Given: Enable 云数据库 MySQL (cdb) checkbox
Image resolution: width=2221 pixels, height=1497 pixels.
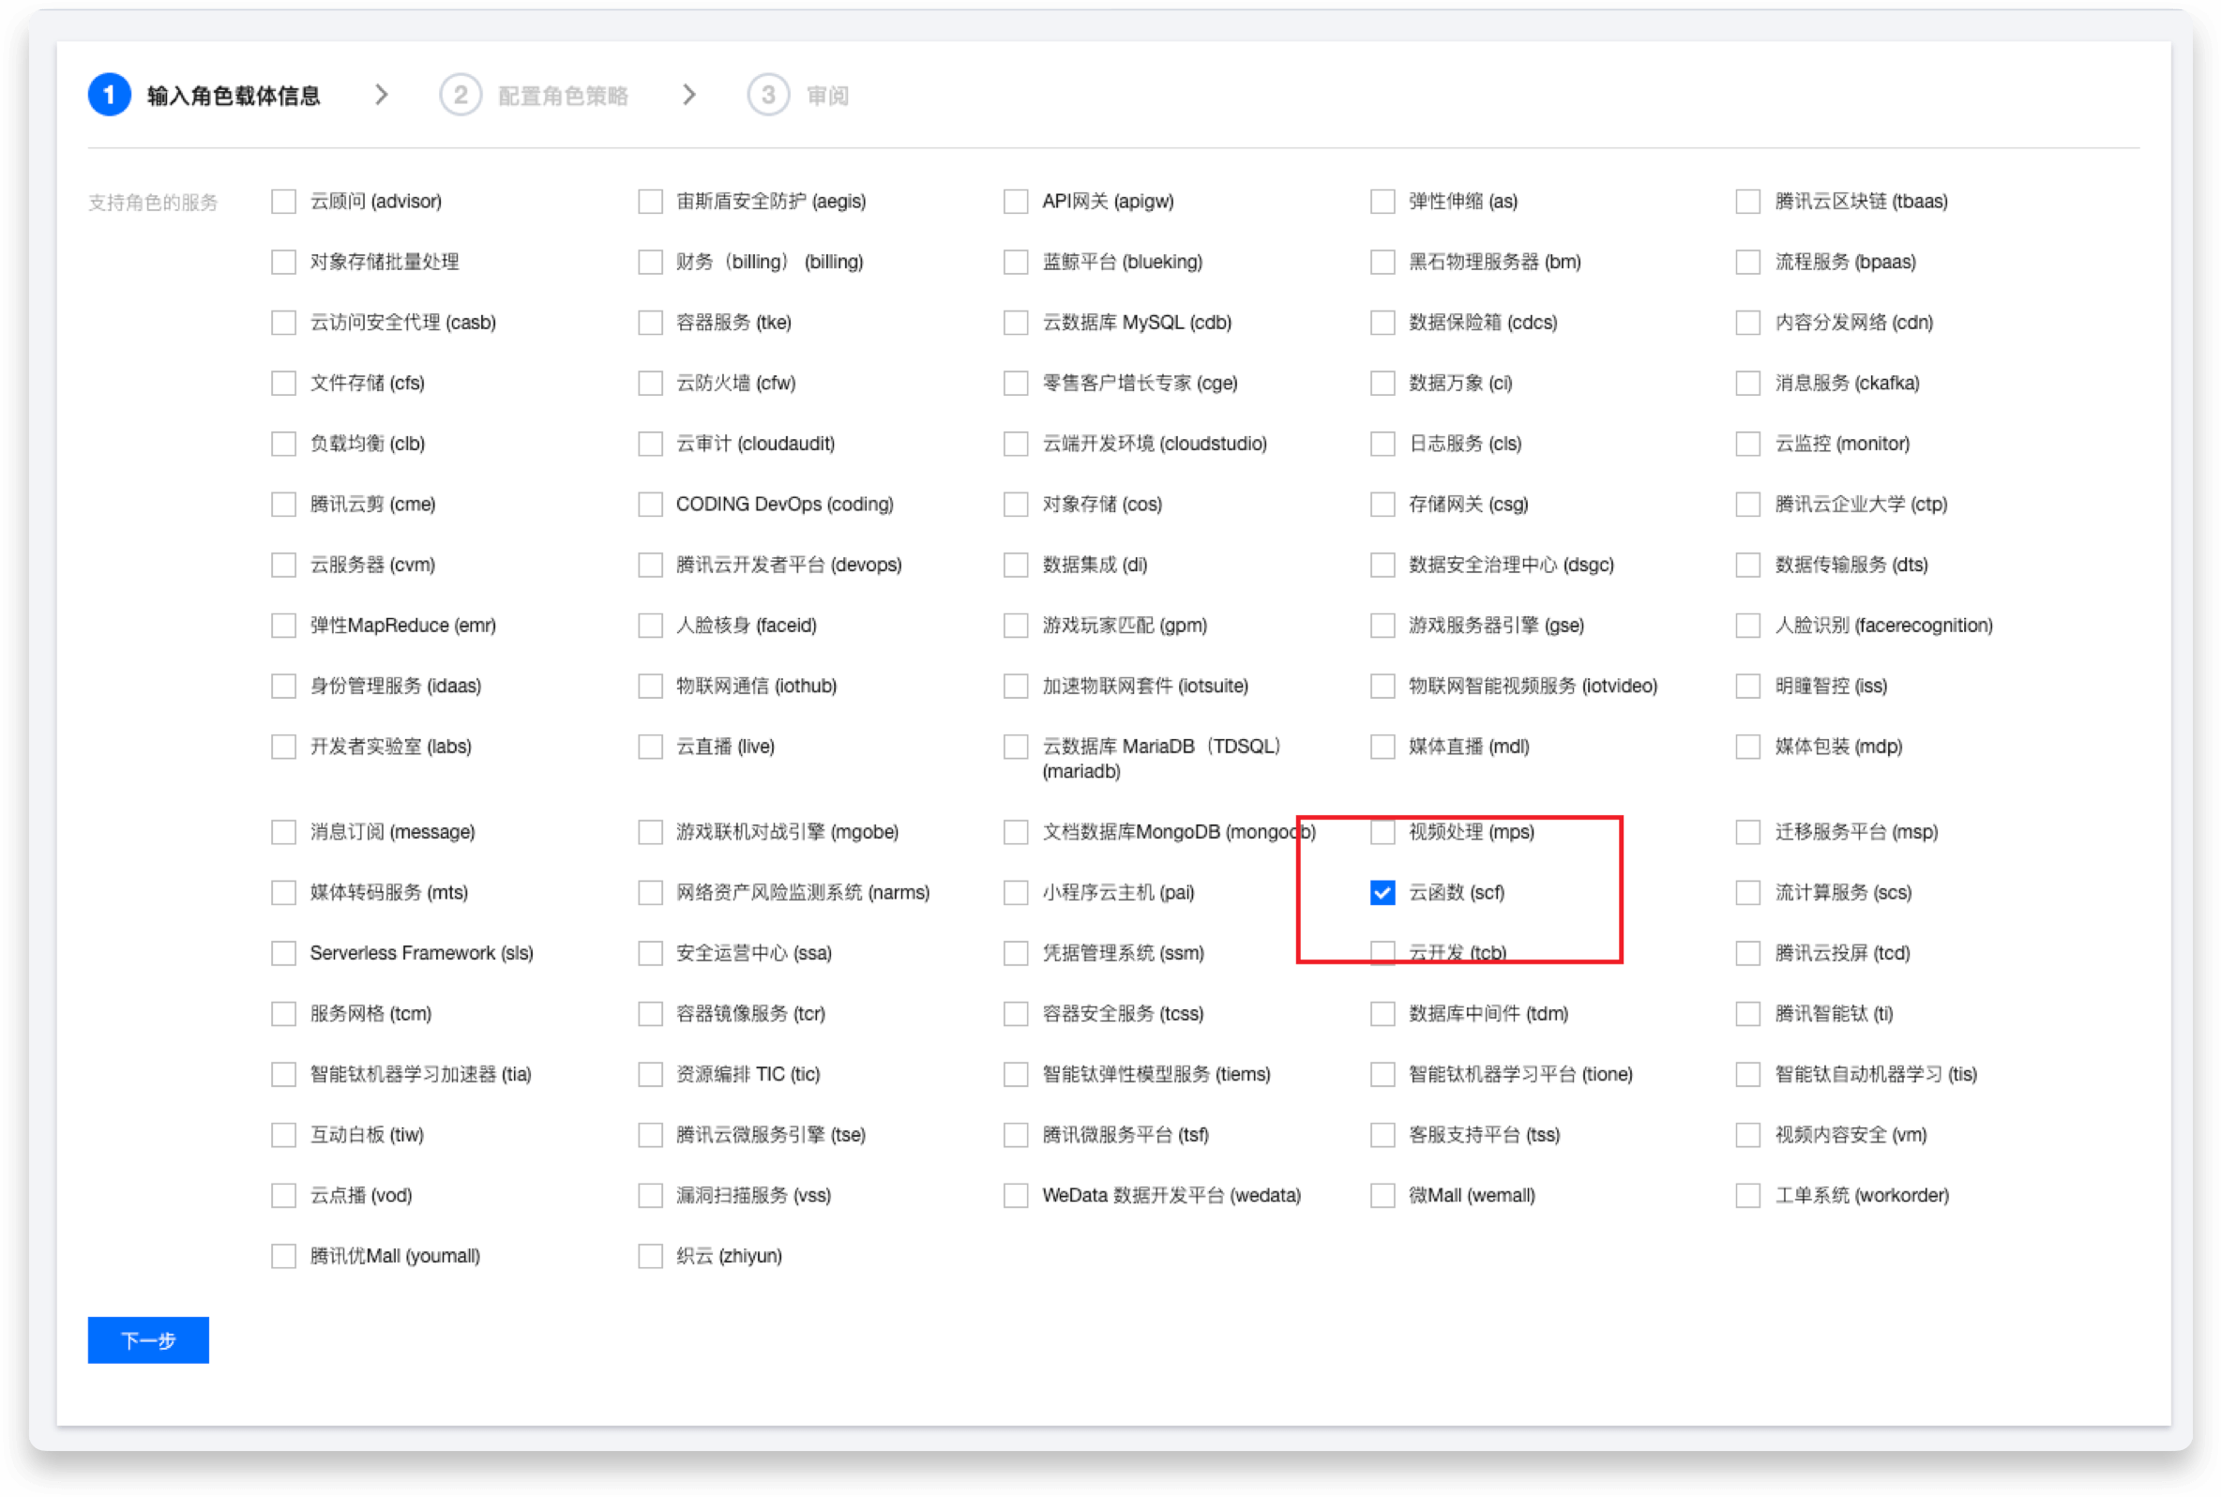Looking at the screenshot, I should (1016, 322).
